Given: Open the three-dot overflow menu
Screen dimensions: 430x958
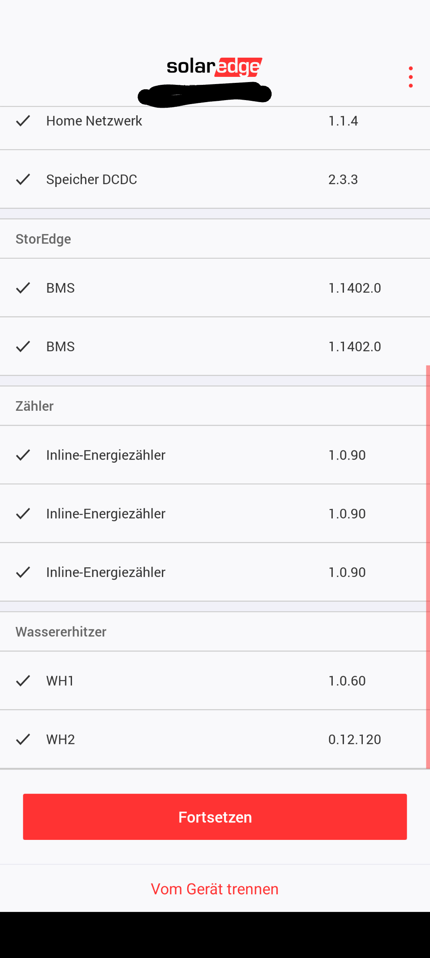Looking at the screenshot, I should pyautogui.click(x=410, y=77).
